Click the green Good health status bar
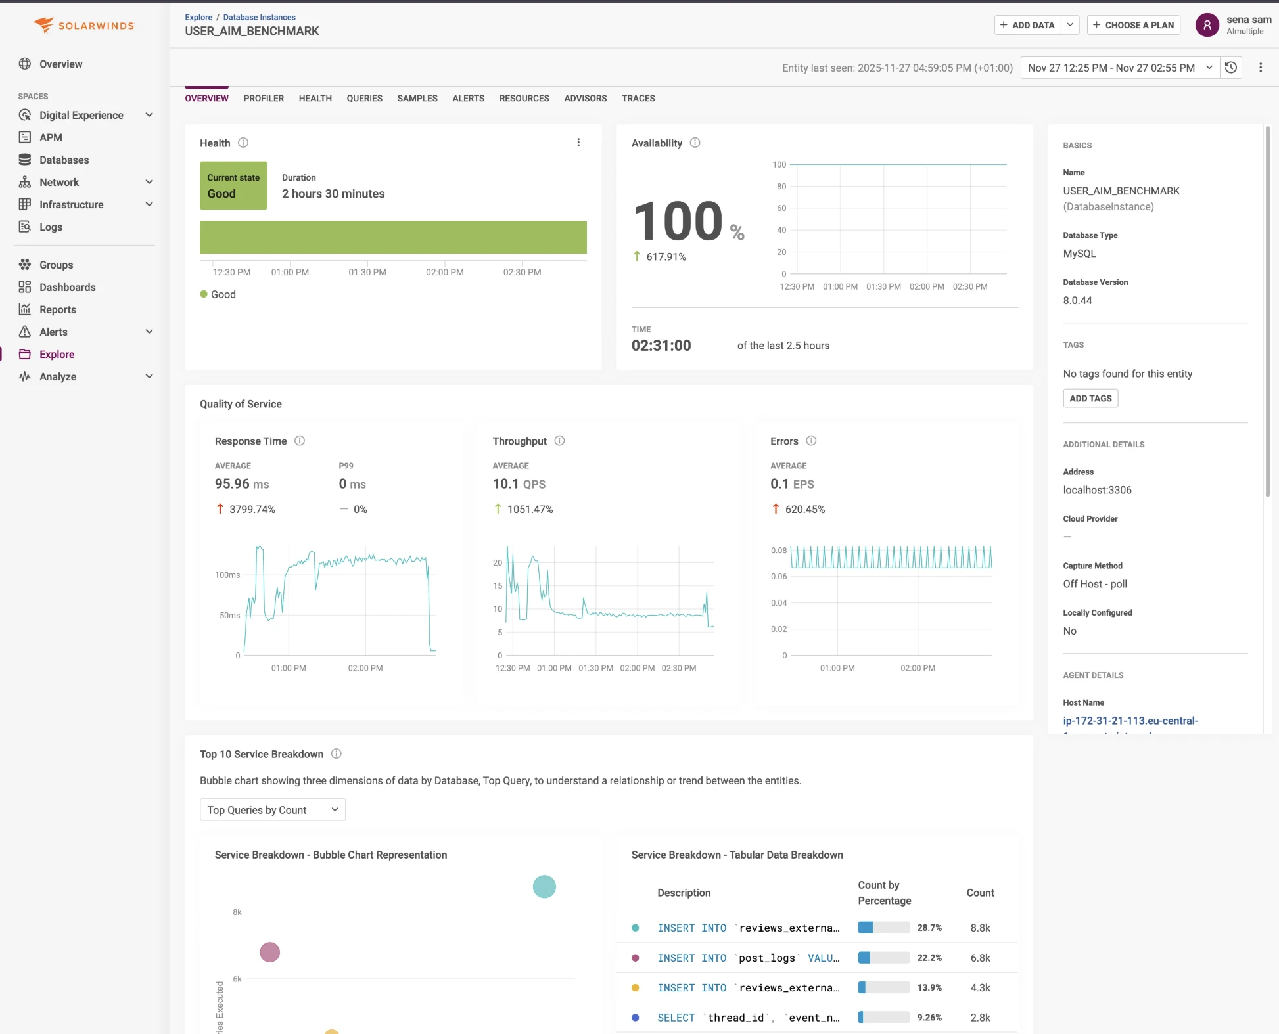 [393, 237]
